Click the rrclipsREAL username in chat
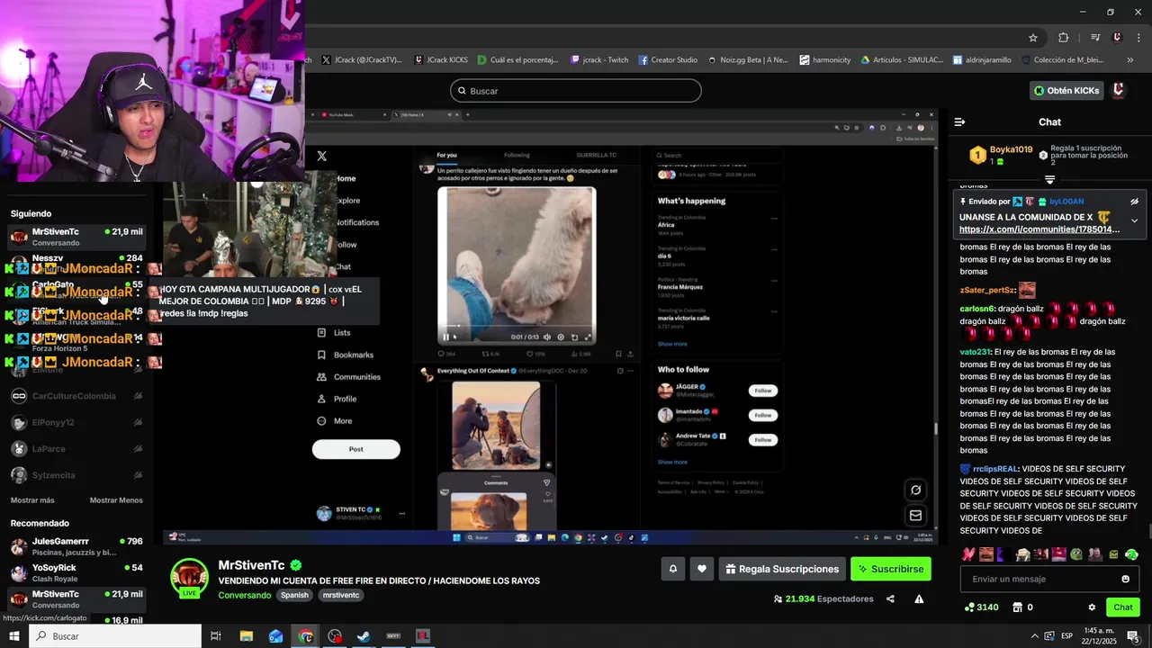The width and height of the screenshot is (1152, 648). pos(995,469)
